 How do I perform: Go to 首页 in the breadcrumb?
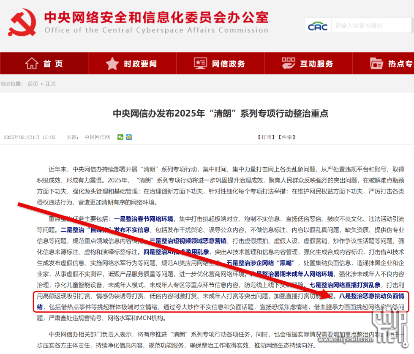[x=33, y=84]
